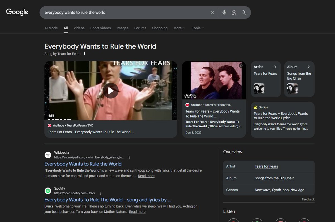Switch to the Images tab
The height and width of the screenshot is (222, 335).
click(x=123, y=28)
